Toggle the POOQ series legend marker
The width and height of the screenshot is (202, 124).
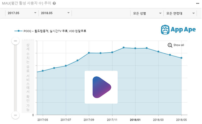point(18,31)
